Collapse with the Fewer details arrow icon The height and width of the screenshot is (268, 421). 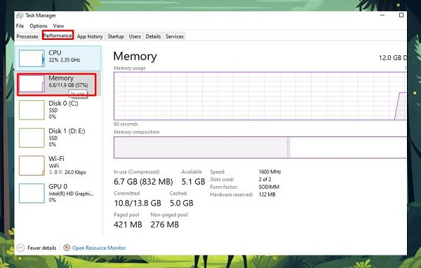20,248
